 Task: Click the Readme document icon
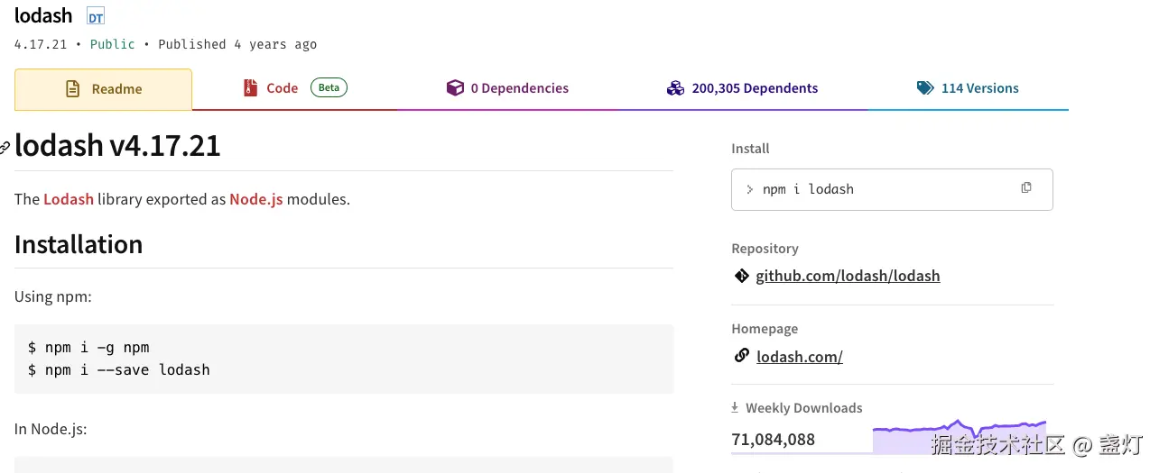72,89
